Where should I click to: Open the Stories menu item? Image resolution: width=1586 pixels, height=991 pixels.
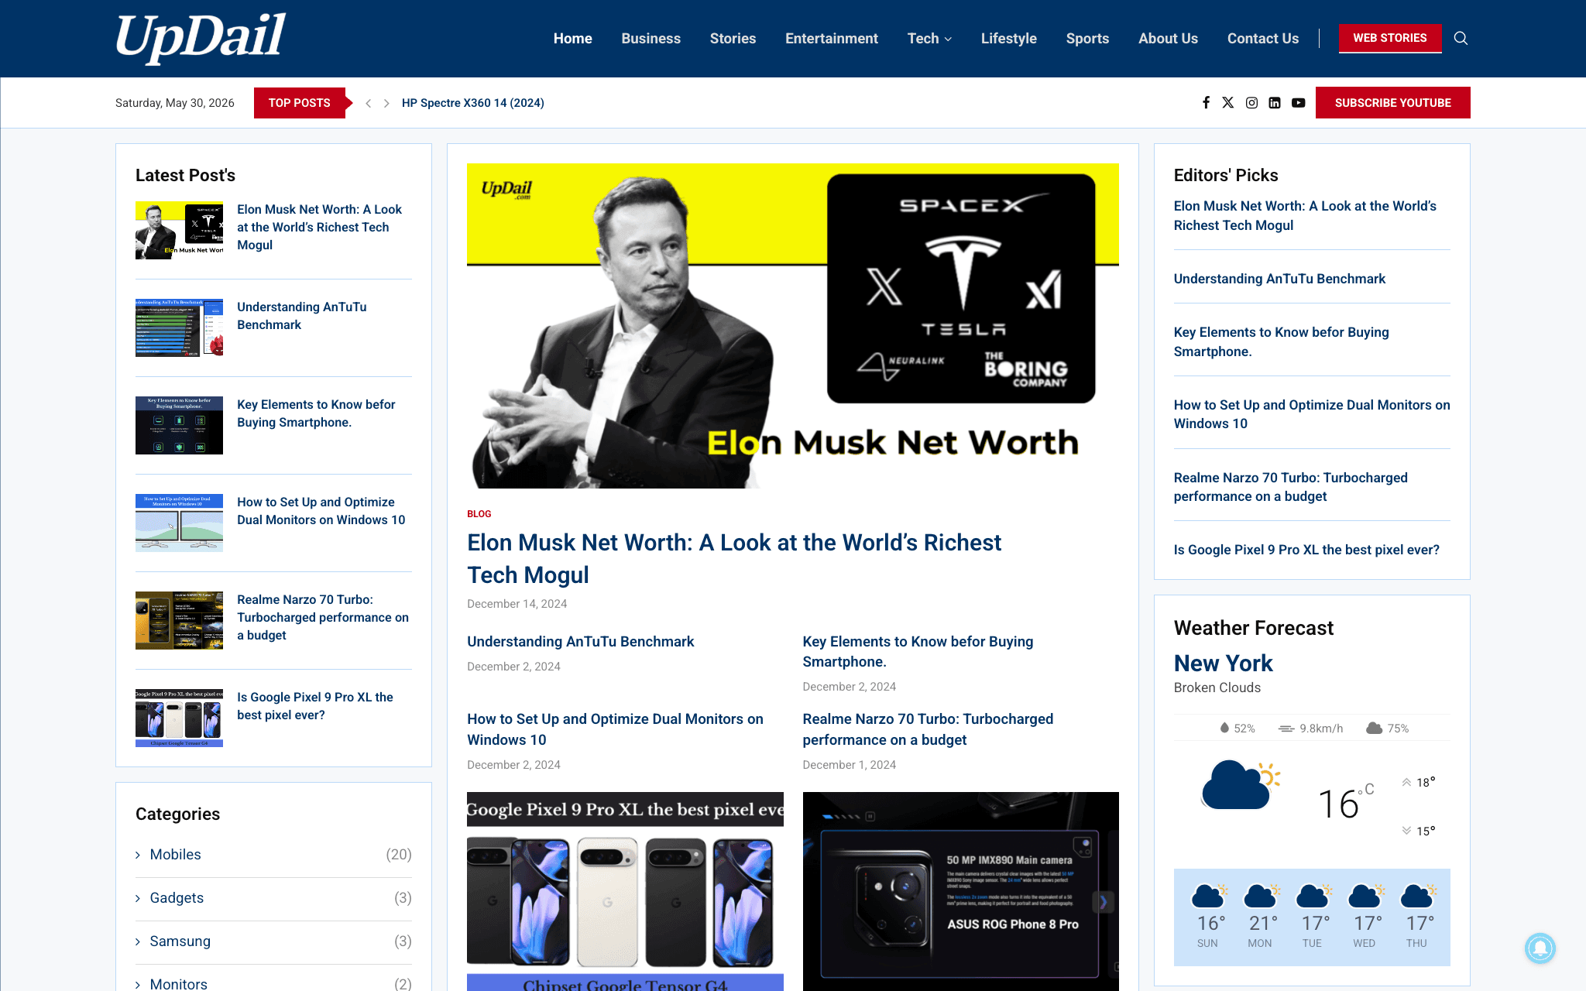point(733,38)
